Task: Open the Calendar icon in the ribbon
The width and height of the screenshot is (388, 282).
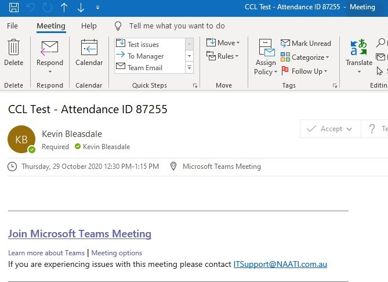Action: pos(89,47)
